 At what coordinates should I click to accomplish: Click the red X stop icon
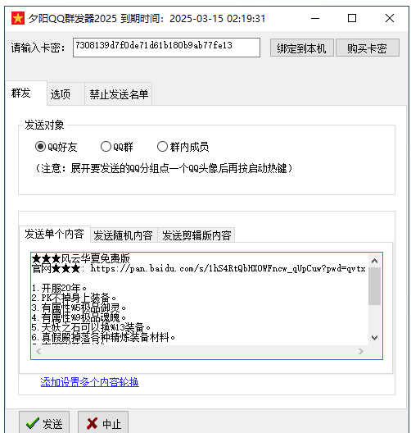click(92, 423)
